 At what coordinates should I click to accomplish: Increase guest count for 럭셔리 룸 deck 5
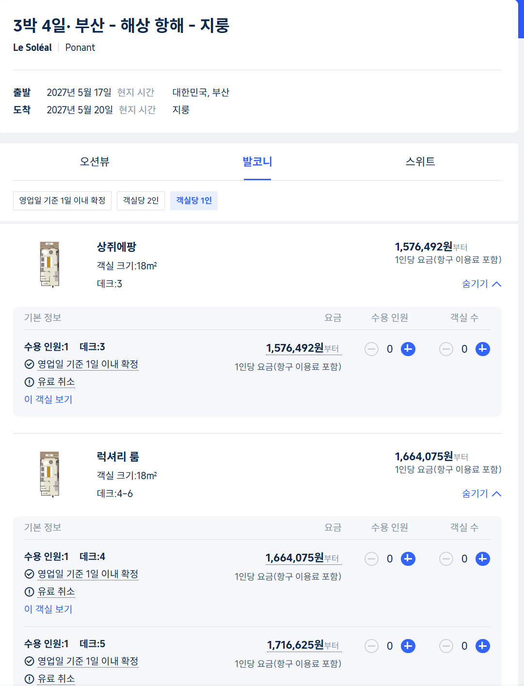pyautogui.click(x=408, y=646)
